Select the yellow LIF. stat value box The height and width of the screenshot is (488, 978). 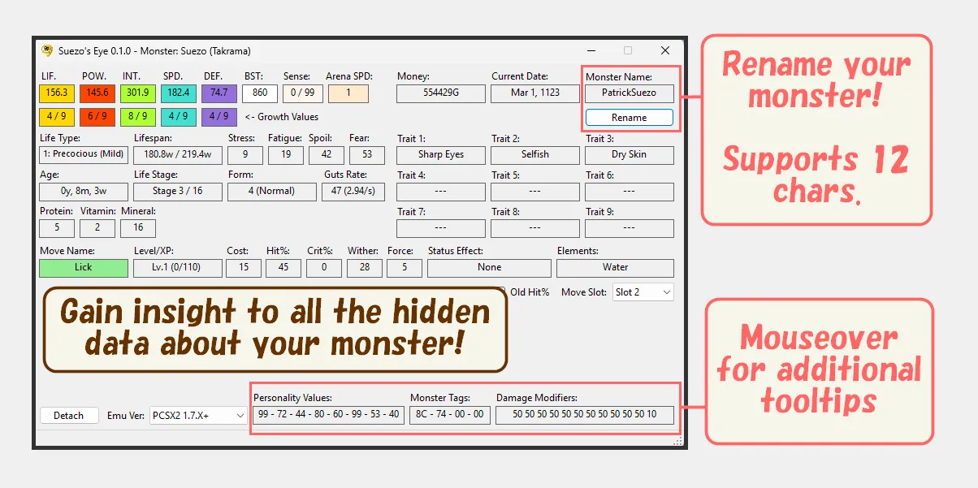click(x=56, y=93)
